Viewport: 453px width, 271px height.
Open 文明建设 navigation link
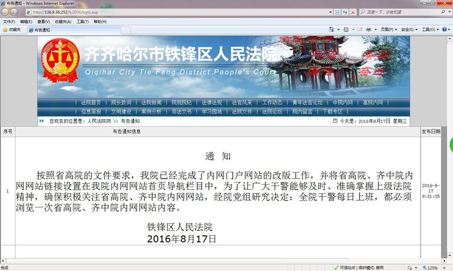(x=121, y=112)
